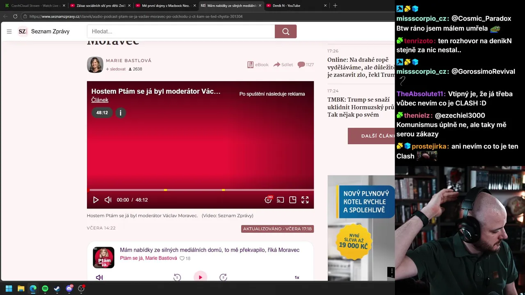Change podcast playback speed 1x
This screenshot has width=525, height=295.
pos(297,277)
